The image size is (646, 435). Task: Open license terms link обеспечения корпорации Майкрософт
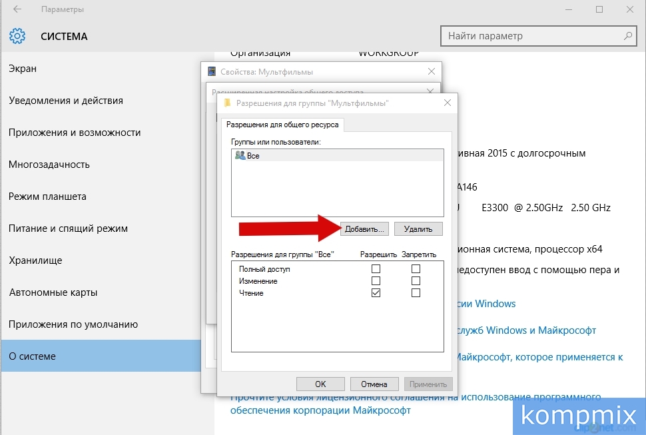pos(320,410)
